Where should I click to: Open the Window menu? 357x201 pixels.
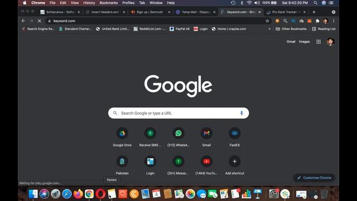tap(156, 3)
